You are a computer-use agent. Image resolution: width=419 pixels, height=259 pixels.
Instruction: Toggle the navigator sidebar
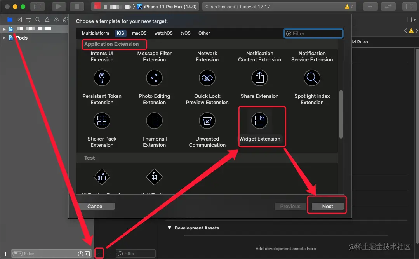click(x=38, y=7)
